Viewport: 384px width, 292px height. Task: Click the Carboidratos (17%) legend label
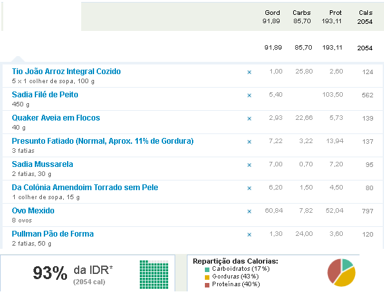pos(241,269)
